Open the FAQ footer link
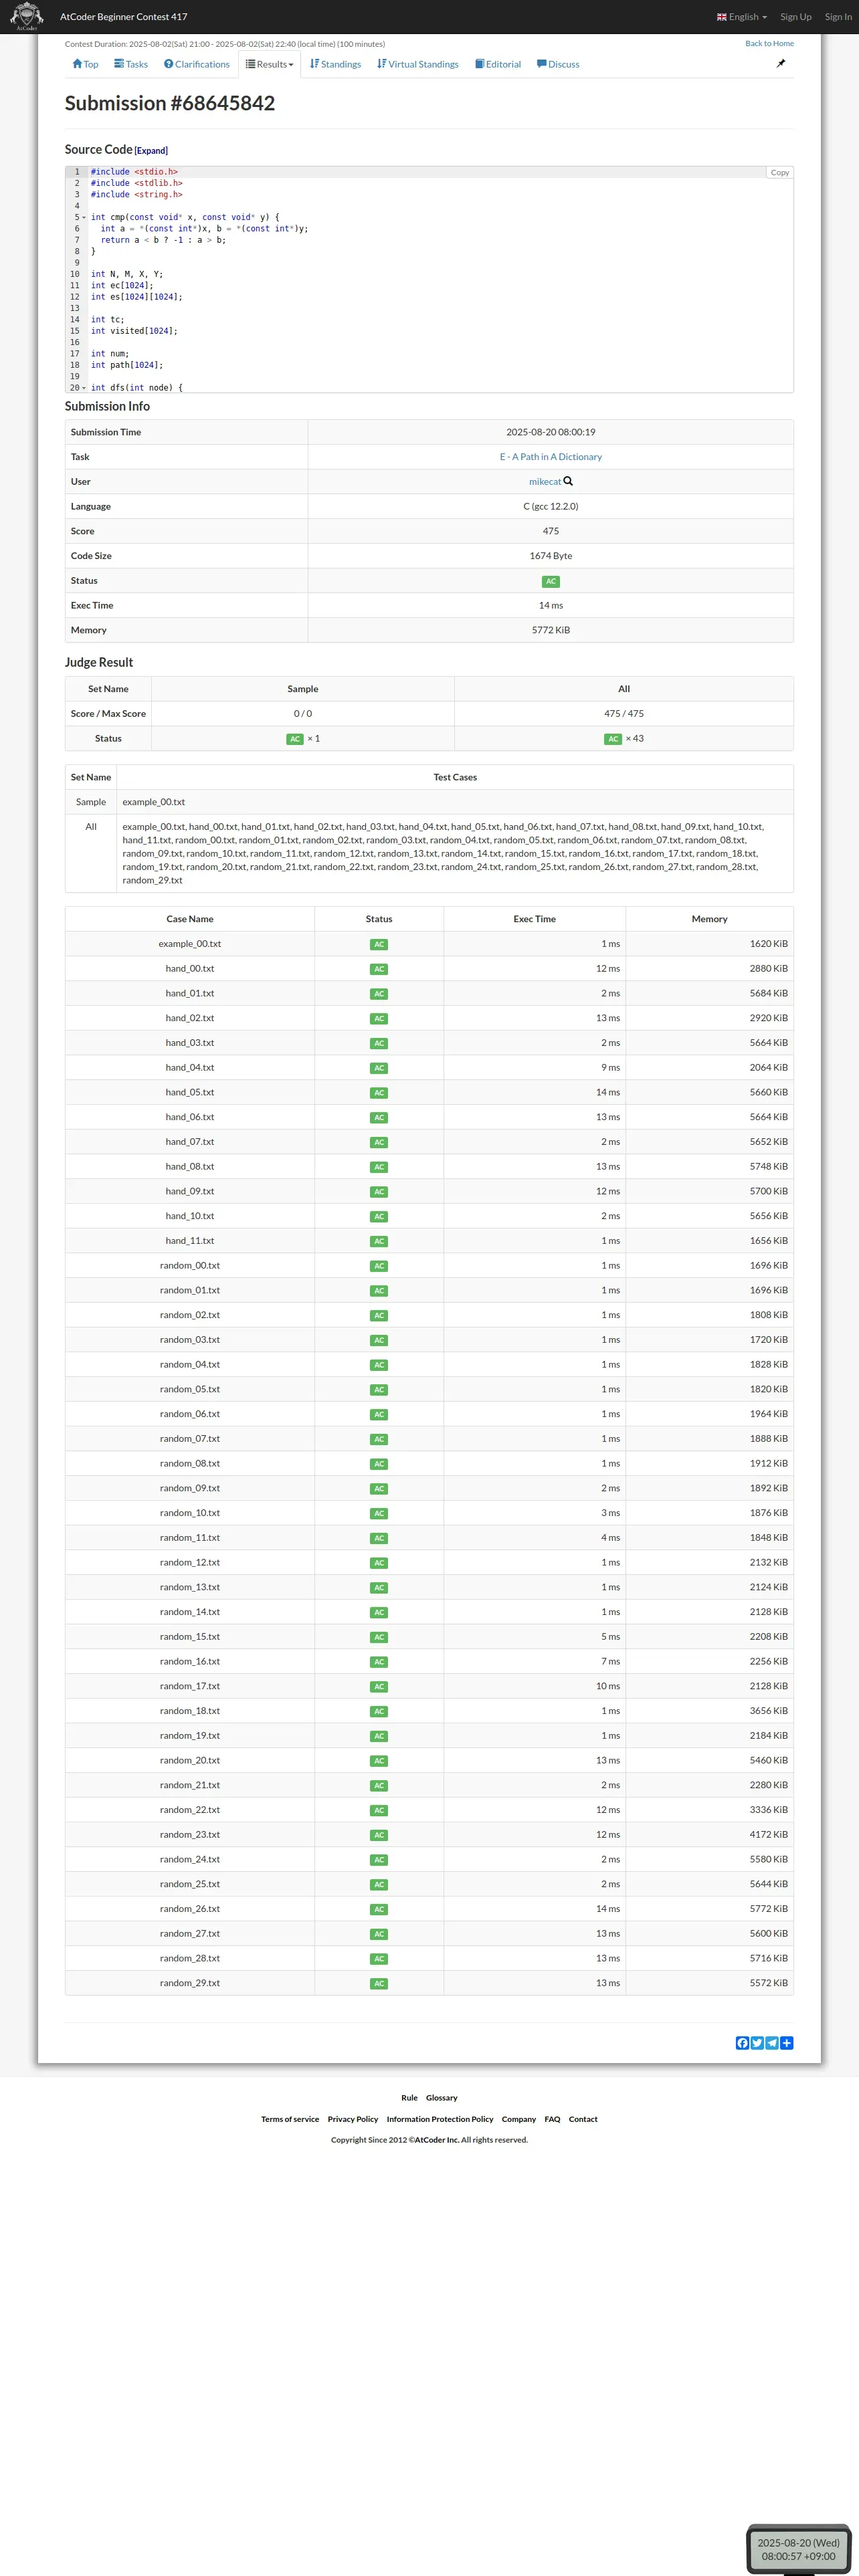The height and width of the screenshot is (2576, 859). 552,2119
